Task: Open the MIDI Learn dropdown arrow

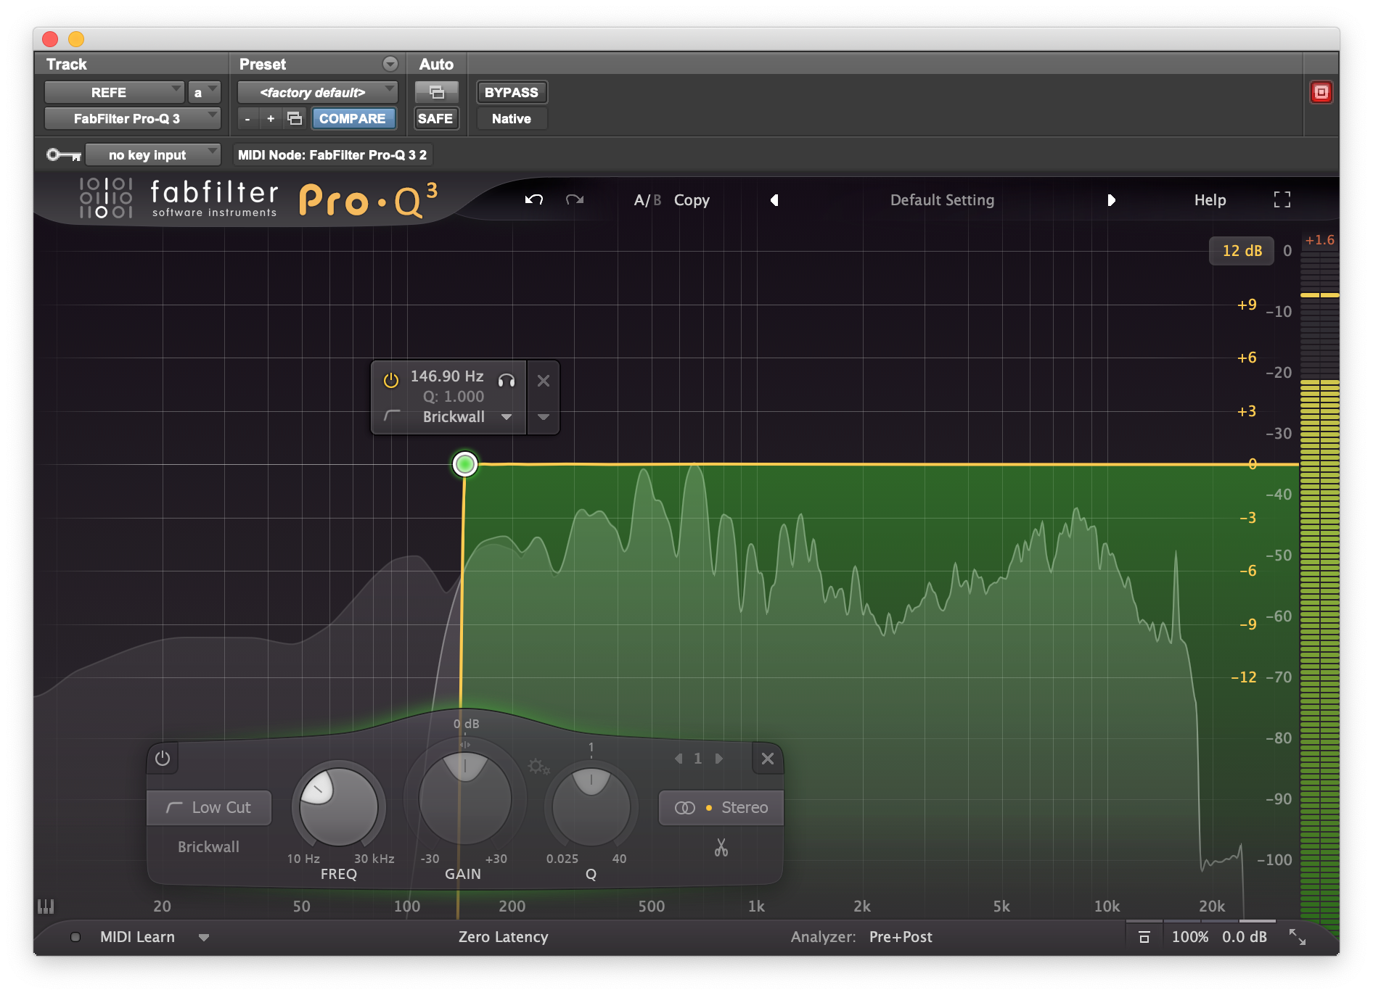Action: pyautogui.click(x=204, y=937)
